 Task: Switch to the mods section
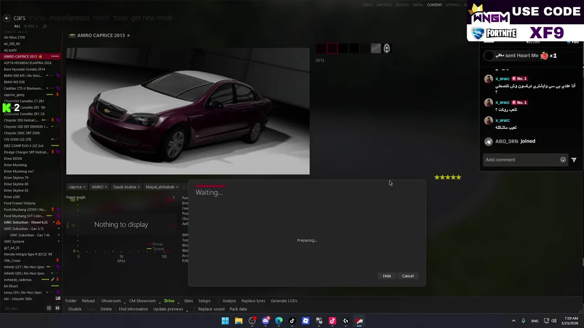point(101,18)
